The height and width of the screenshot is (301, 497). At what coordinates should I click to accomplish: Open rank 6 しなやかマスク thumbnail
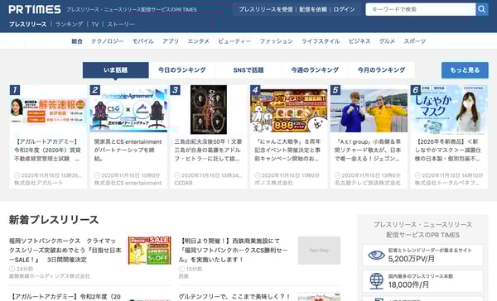(449, 110)
